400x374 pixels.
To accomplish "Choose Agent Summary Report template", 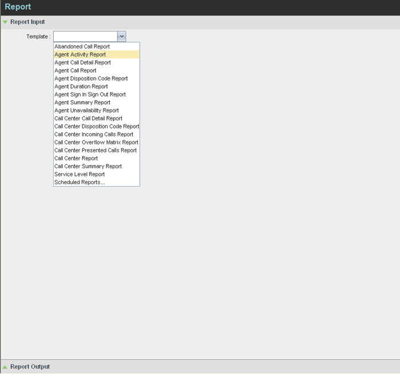I will (x=97, y=102).
